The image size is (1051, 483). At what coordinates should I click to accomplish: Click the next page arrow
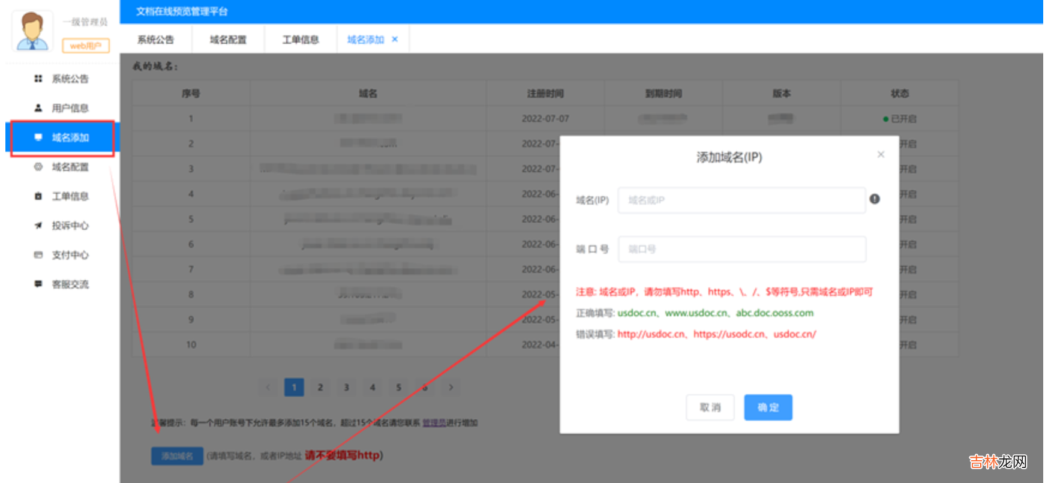pos(451,388)
